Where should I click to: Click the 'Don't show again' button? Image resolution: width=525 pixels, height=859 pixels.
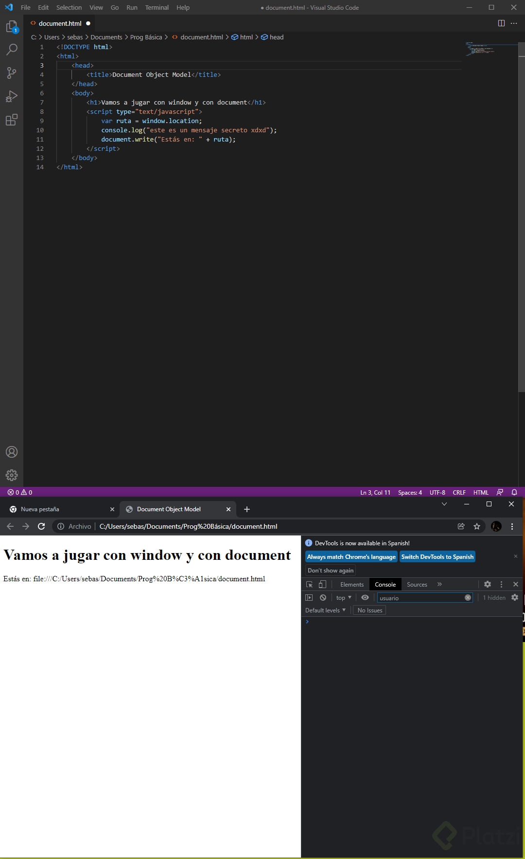click(331, 570)
